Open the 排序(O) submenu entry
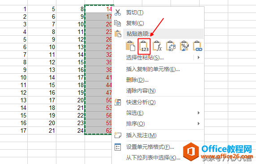Image resolution: width=256 pixels, height=164 pixels. [135, 124]
